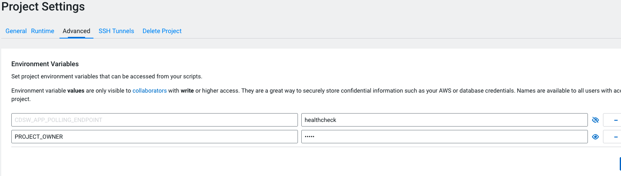Select the Advanced tab
The height and width of the screenshot is (176, 621).
[x=76, y=31]
